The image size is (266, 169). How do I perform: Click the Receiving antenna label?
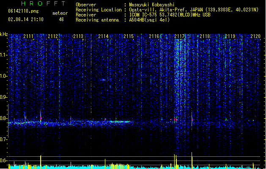pyautogui.click(x=97, y=20)
